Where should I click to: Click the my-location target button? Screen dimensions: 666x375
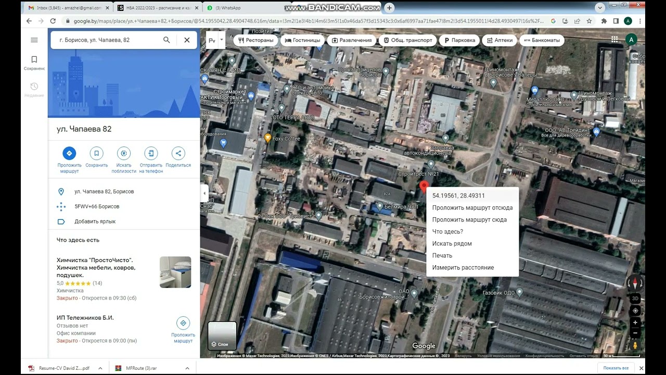click(x=635, y=311)
